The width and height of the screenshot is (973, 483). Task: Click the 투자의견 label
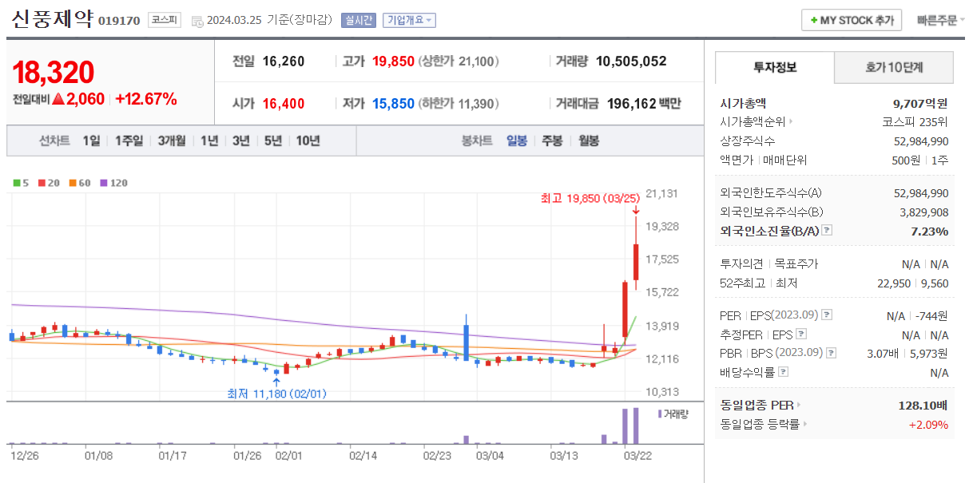[x=742, y=263]
